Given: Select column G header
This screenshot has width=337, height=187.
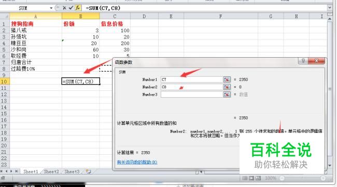Looking at the screenshot, I should [x=271, y=16].
